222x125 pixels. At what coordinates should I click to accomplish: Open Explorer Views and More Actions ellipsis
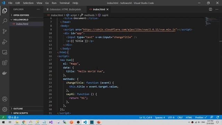38,9
